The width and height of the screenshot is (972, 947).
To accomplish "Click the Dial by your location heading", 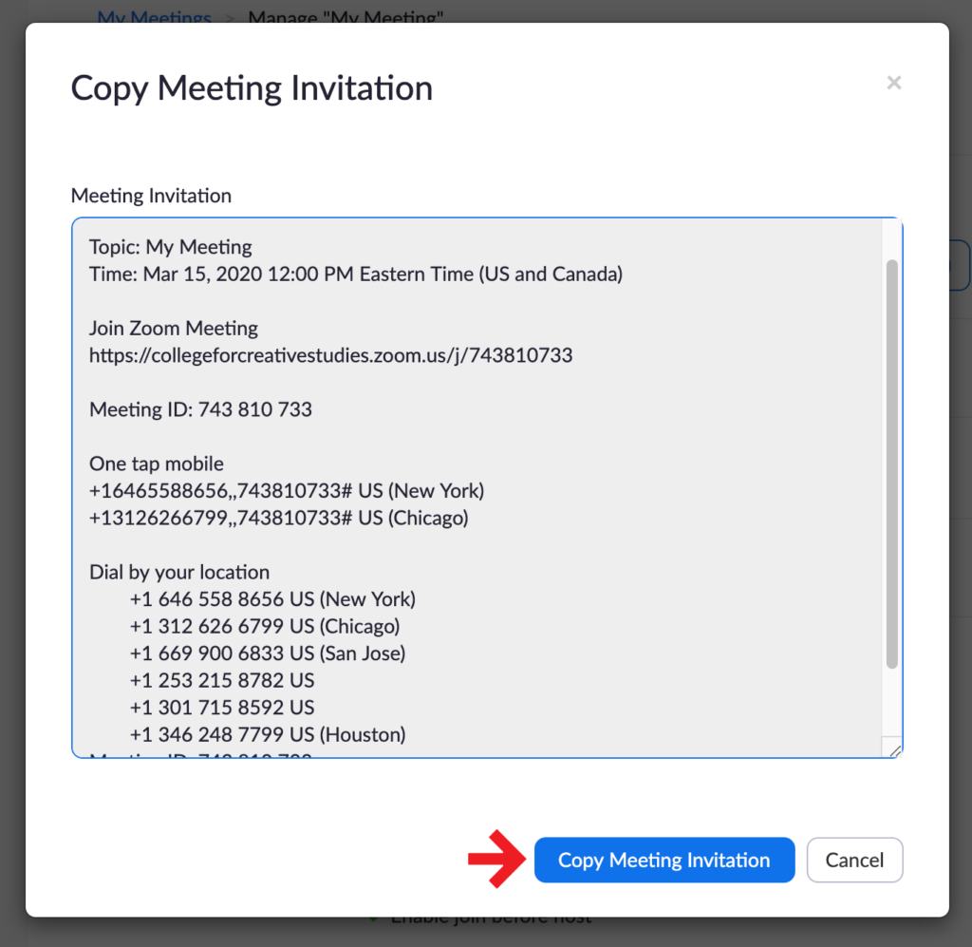I will (x=179, y=573).
